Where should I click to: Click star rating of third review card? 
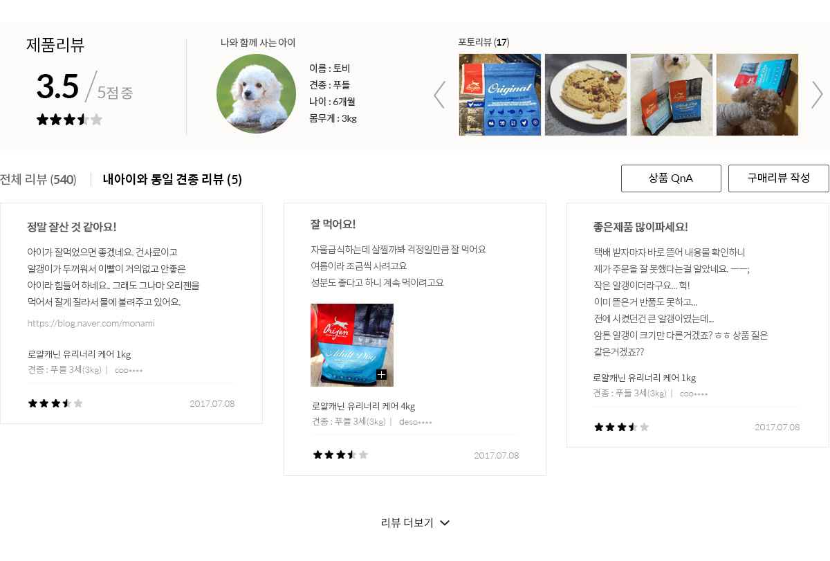621,427
